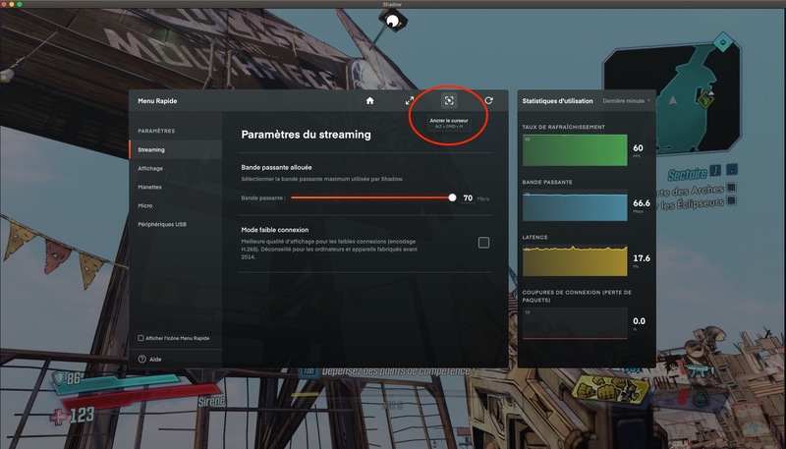The image size is (786, 449).
Task: Click the Bande passante blue graph
Action: pos(575,205)
